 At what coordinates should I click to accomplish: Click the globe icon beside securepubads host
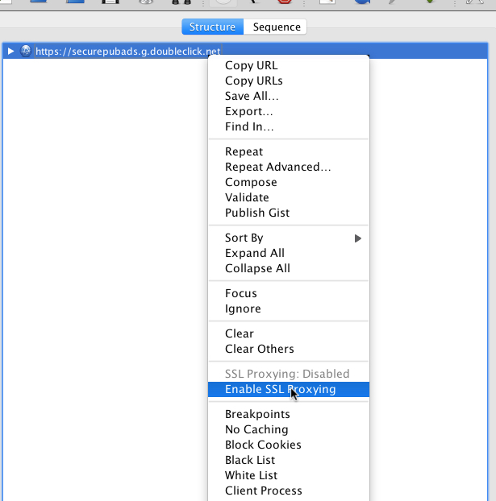[26, 51]
